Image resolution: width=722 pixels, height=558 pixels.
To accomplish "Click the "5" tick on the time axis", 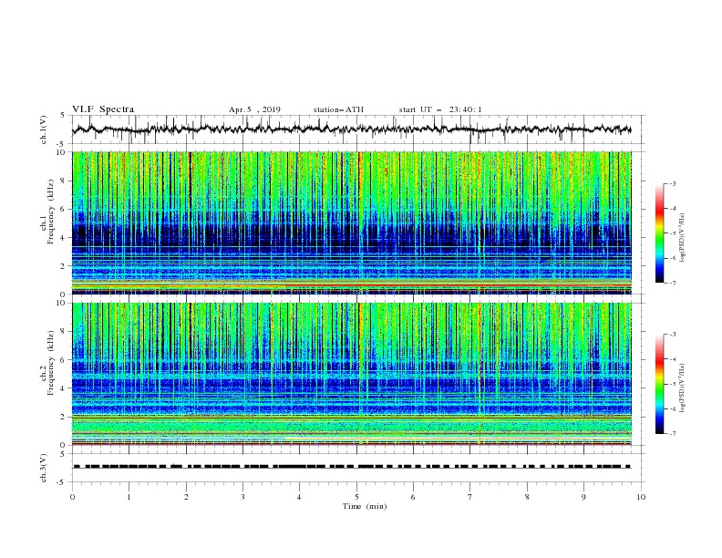I will (356, 497).
